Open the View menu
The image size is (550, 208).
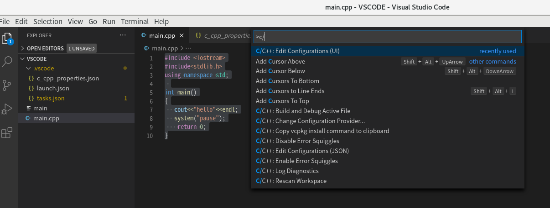click(x=75, y=21)
